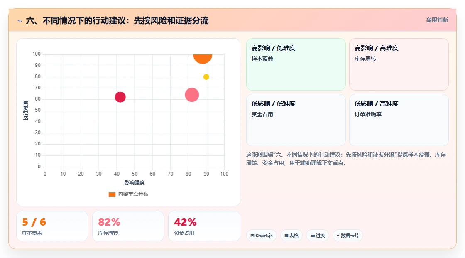Open the 低影响 / 低难度 quadrant card

tap(296, 120)
